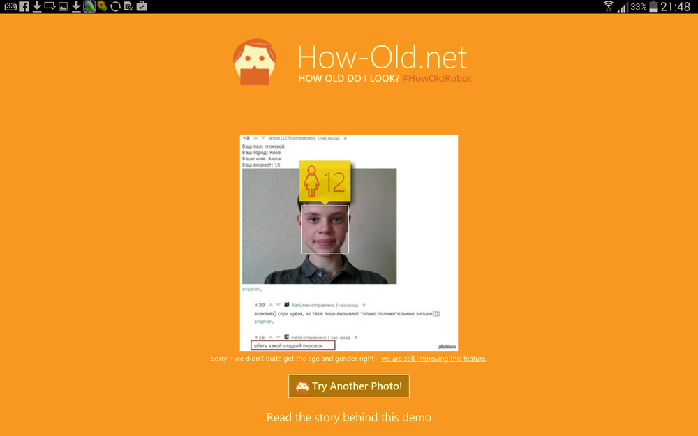698x436 pixels.
Task: Open 'Read the story behind this demo' link
Action: 349,417
